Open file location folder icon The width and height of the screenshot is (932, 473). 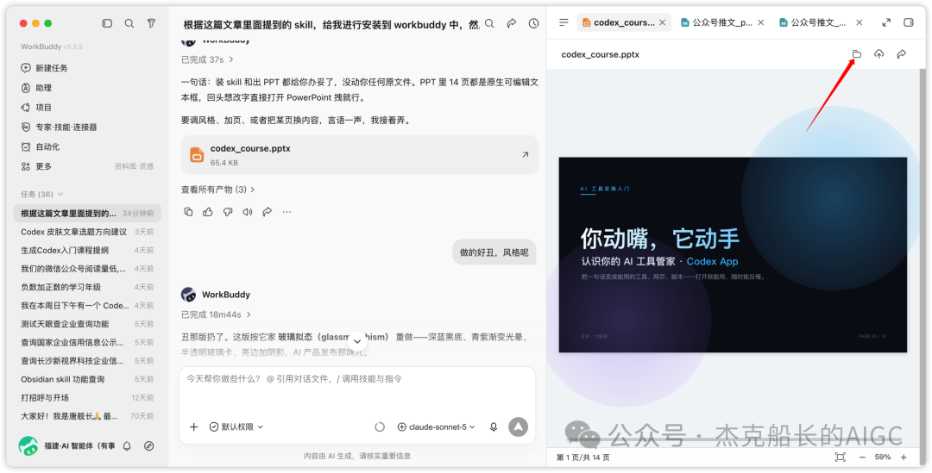tap(857, 54)
